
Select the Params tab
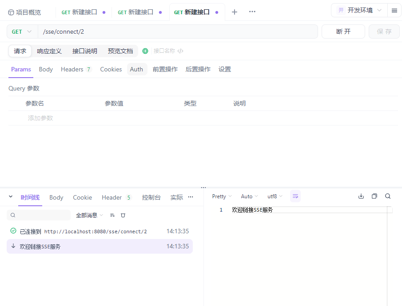(x=21, y=69)
